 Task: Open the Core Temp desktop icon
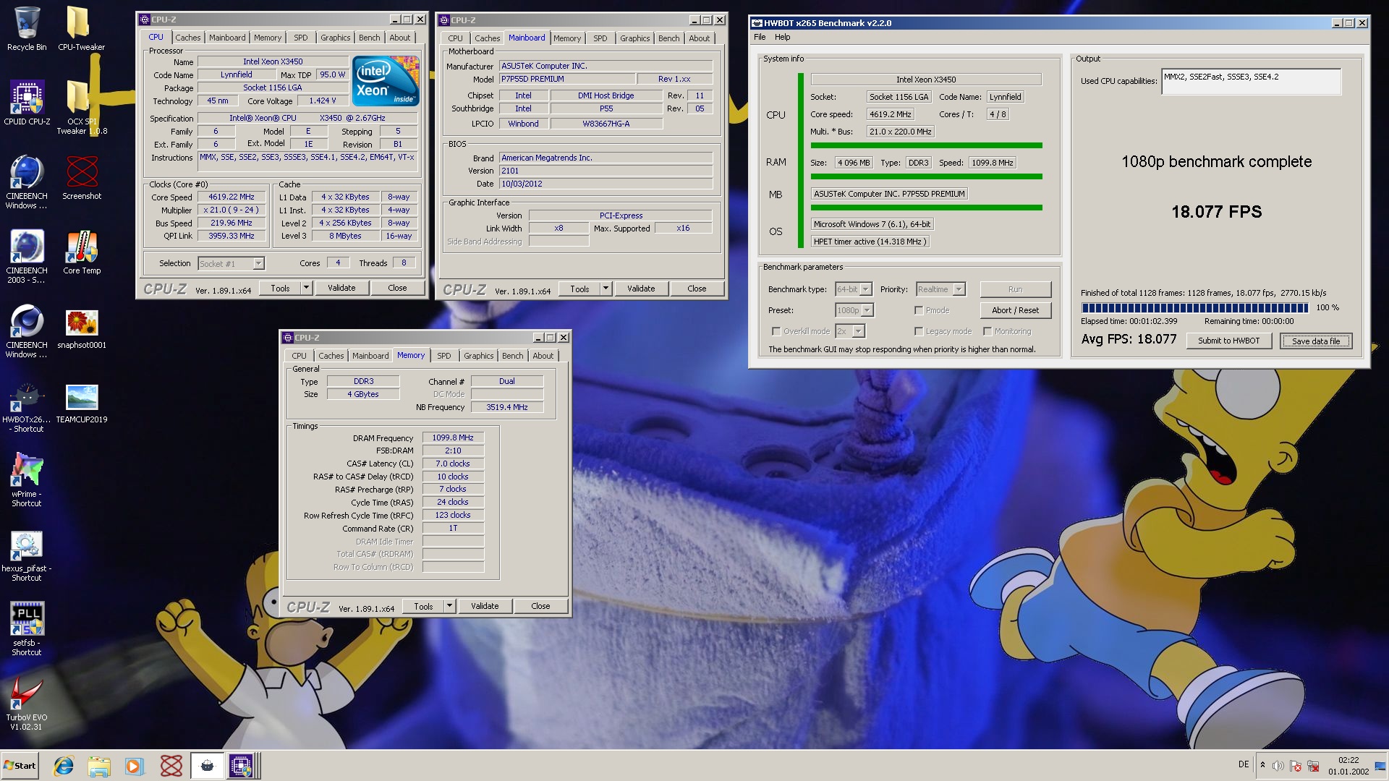tap(82, 252)
